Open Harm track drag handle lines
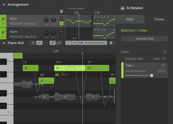 [x=3, y=37]
